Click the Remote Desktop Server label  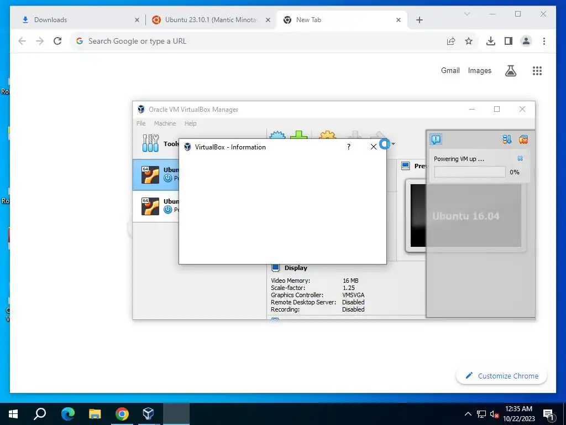click(303, 302)
